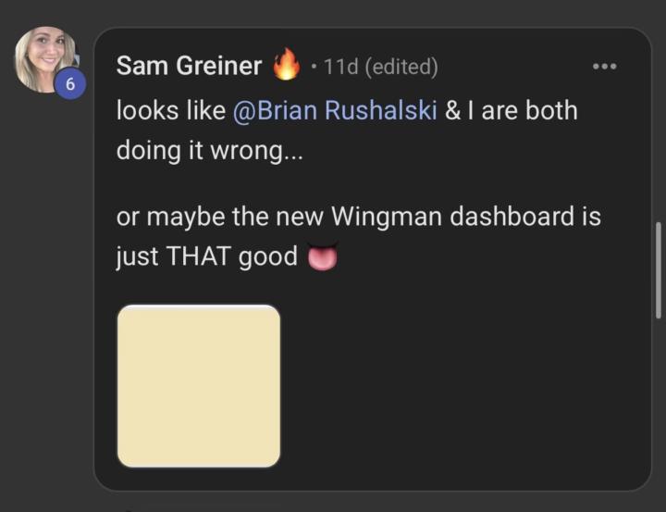The image size is (666, 512).
Task: Click the small dot separator before 11d
Action: (314, 68)
